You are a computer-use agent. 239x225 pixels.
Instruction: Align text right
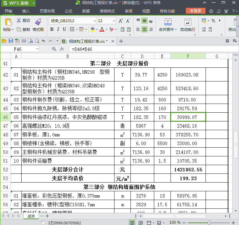[x=151, y=29]
